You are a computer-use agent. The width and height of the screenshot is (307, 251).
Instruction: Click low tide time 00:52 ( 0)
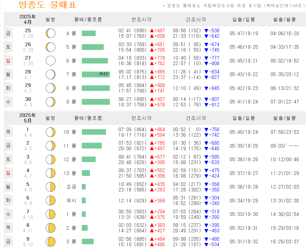tap(187, 130)
